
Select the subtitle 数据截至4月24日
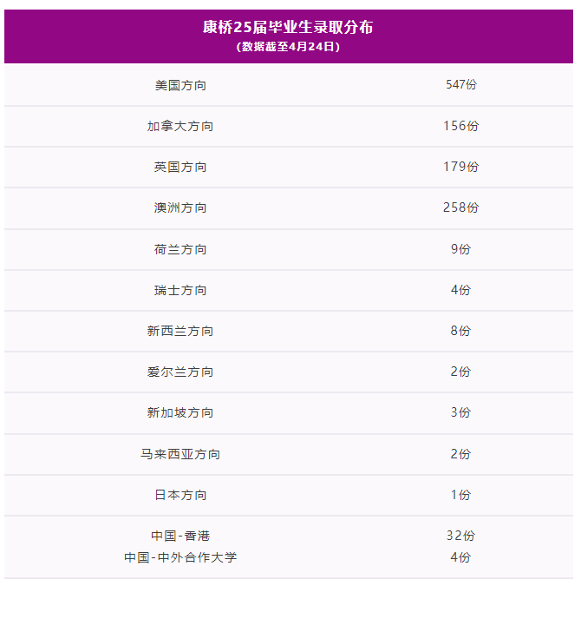coord(288,47)
